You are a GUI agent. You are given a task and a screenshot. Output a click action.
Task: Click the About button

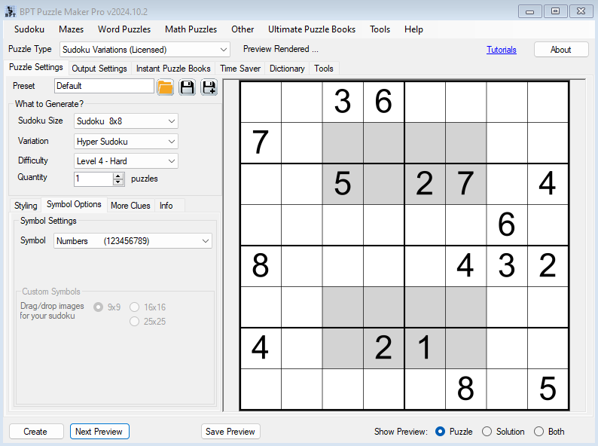[560, 50]
